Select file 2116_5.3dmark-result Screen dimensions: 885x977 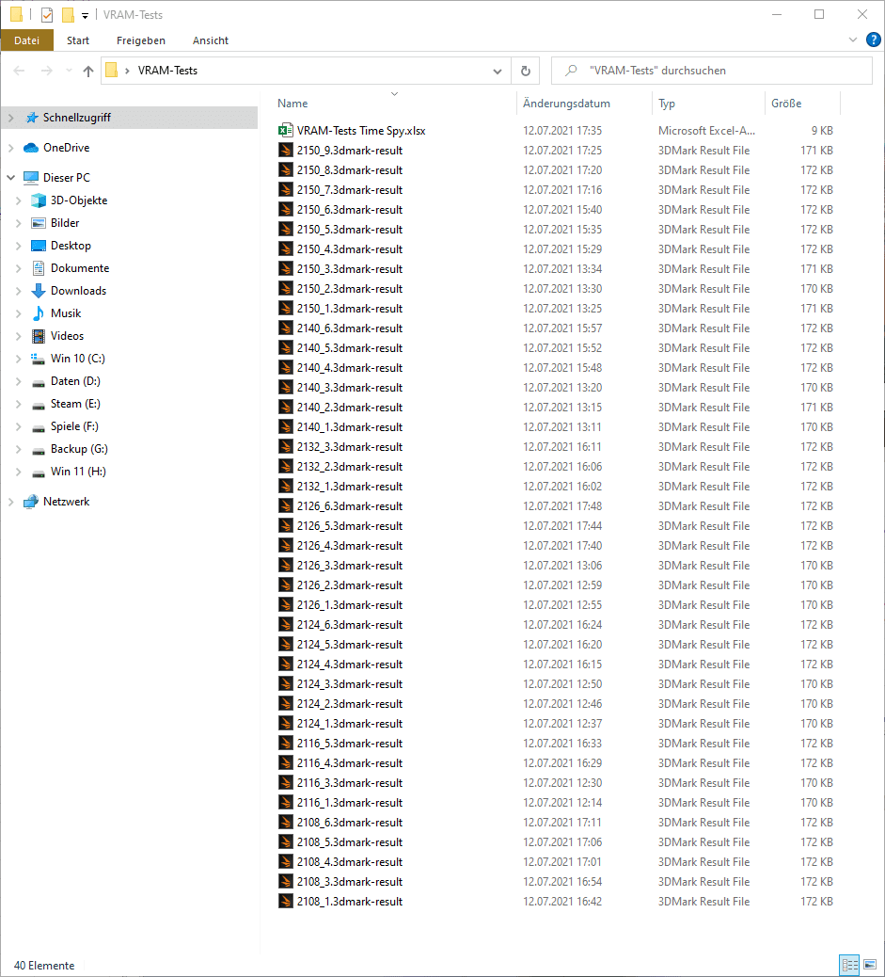point(349,744)
